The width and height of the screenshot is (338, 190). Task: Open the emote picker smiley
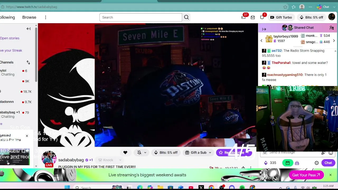(x=331, y=153)
